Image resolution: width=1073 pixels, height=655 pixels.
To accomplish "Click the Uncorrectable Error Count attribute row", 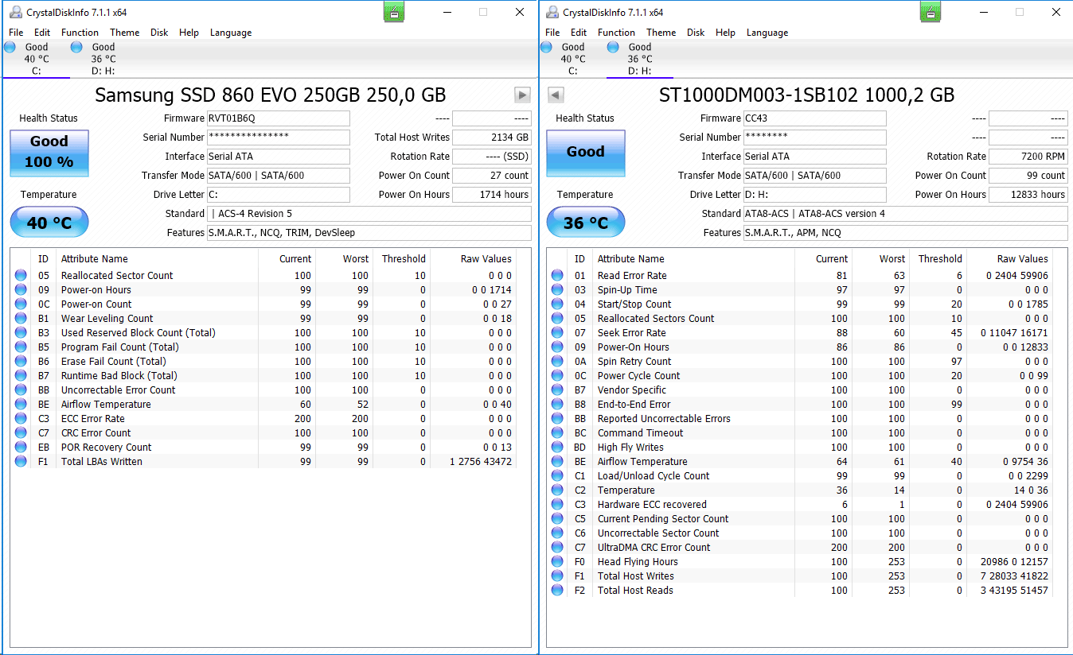I will [263, 390].
